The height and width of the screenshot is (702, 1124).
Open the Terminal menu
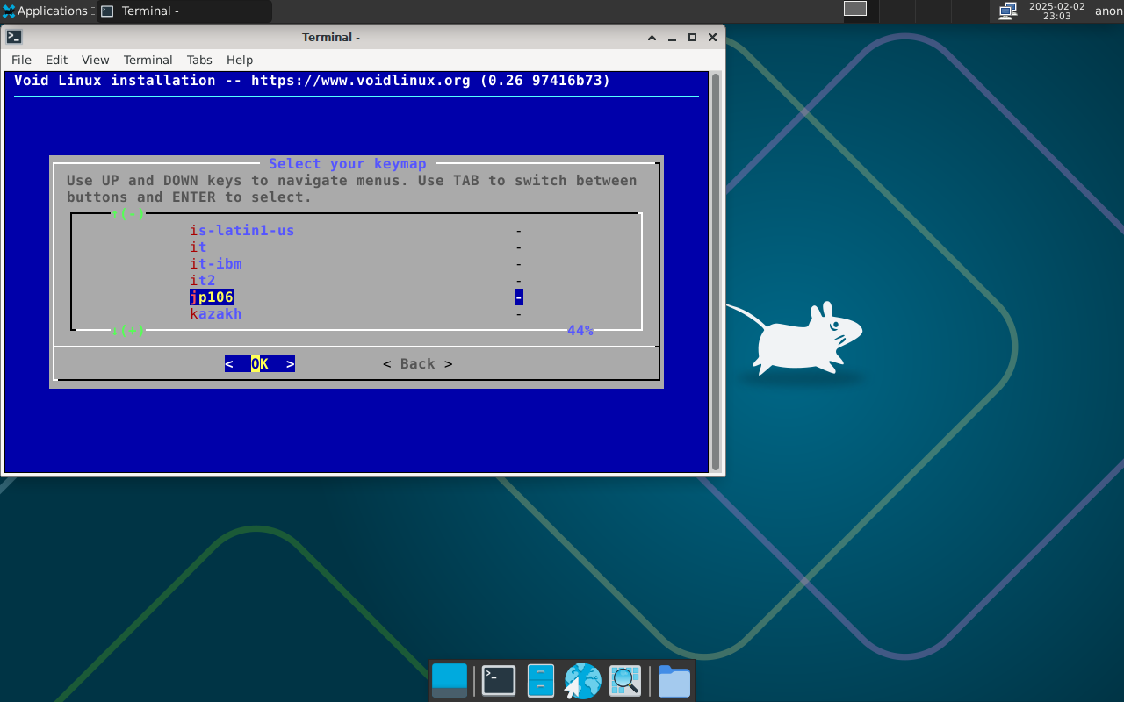click(x=148, y=60)
